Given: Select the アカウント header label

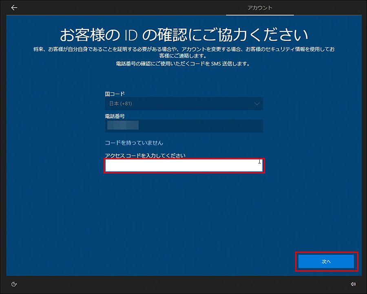Looking at the screenshot, I should pos(260,7).
